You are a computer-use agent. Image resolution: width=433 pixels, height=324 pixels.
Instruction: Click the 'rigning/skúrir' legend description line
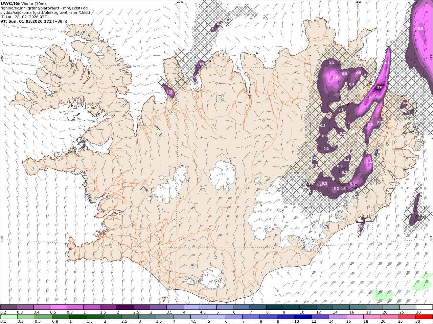click(44, 8)
